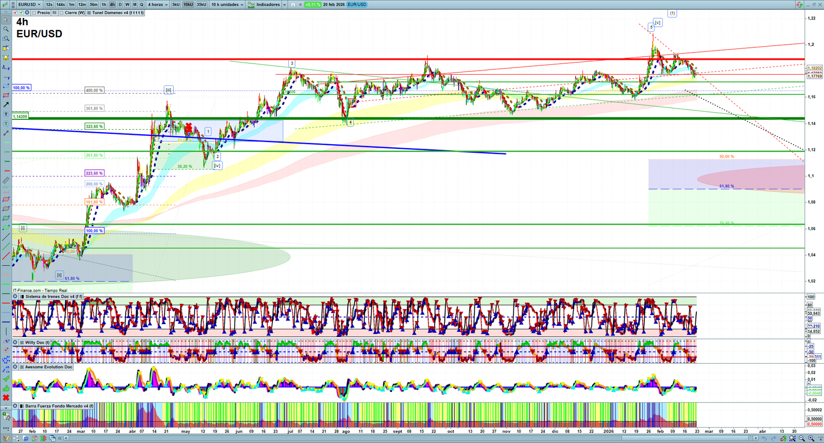
Task: Click the bottom horizontal chart scrollbar
Action: [412, 438]
